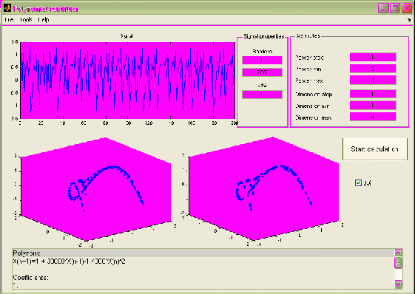Open the File menu
This screenshot has width=415, height=294.
(x=9, y=20)
